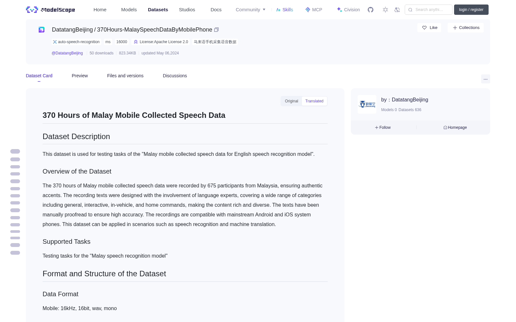The height and width of the screenshot is (322, 516).
Task: Toggle light/dark theme sun icon
Action: click(x=385, y=10)
